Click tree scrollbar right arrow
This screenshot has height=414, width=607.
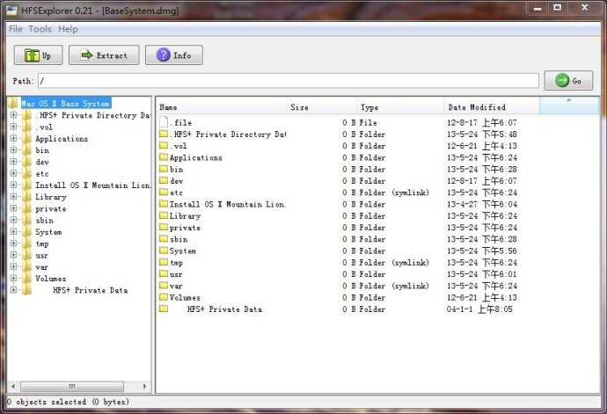(x=144, y=386)
